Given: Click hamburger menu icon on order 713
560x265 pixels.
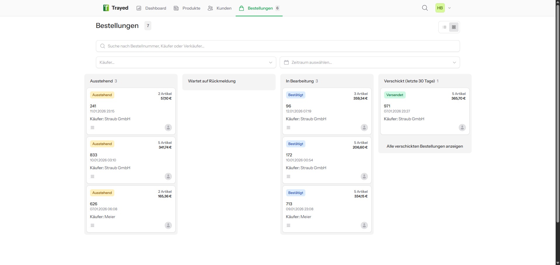Looking at the screenshot, I should 288,225.
